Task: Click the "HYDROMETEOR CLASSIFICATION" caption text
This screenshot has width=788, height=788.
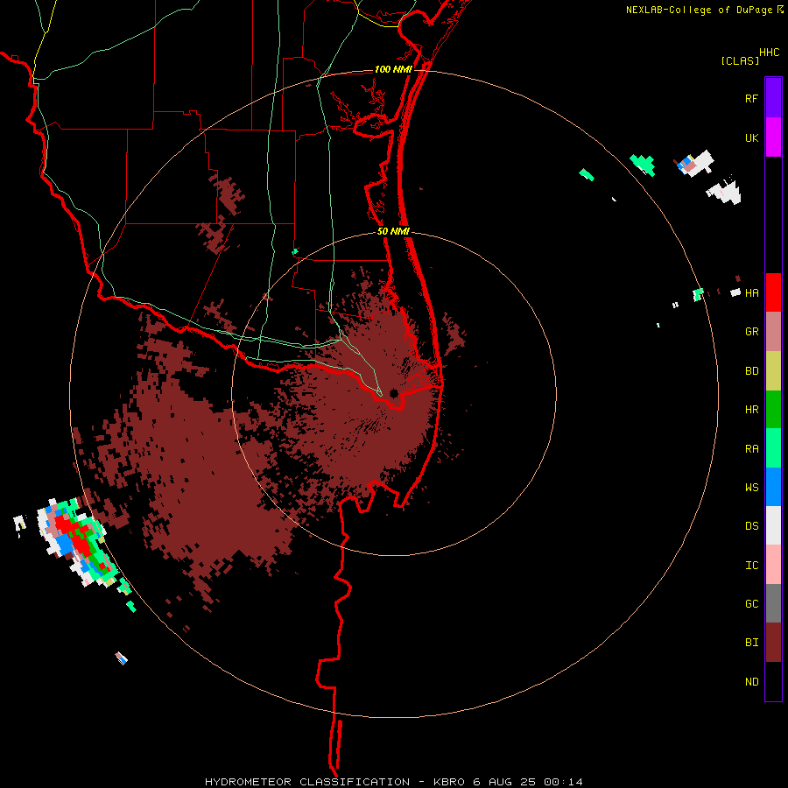Action: point(307,782)
